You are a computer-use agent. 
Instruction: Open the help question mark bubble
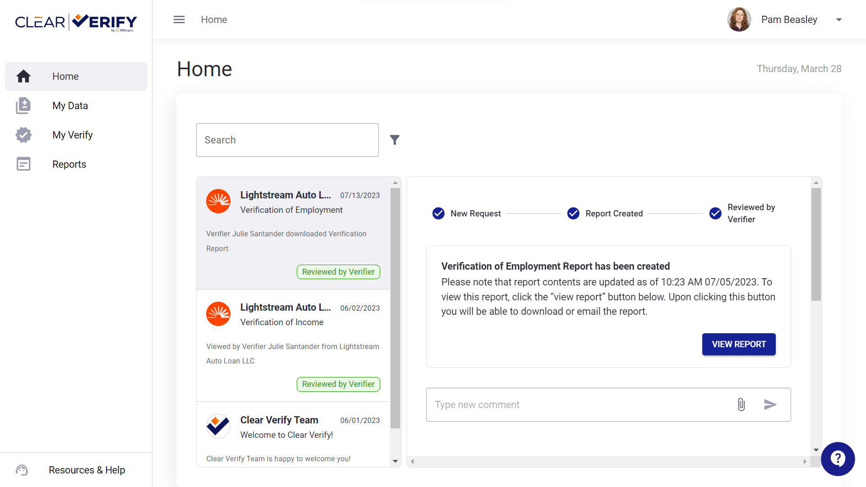click(x=838, y=459)
